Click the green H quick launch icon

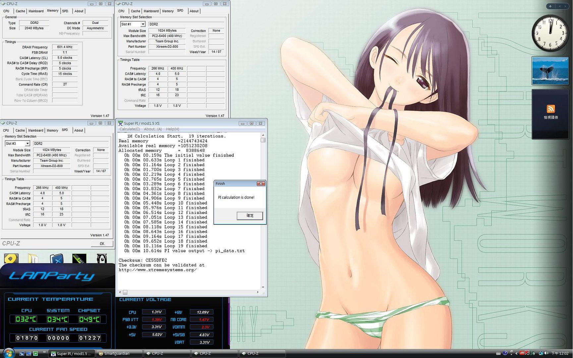(x=35, y=354)
